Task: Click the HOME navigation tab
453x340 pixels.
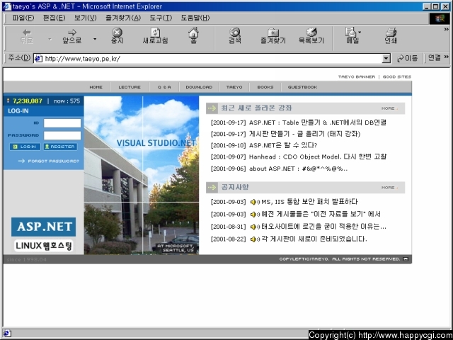Action: click(x=96, y=87)
